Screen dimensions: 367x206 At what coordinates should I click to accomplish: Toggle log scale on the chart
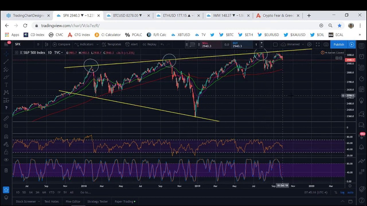(342, 193)
